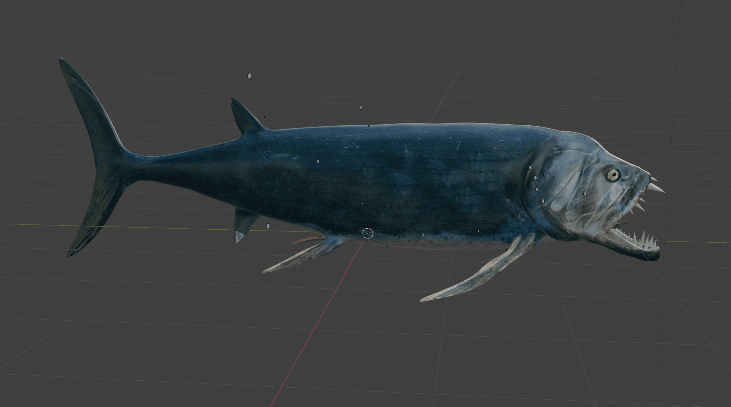Click the small marker floating above the back
Screen dimensions: 731x407
click(361, 108)
